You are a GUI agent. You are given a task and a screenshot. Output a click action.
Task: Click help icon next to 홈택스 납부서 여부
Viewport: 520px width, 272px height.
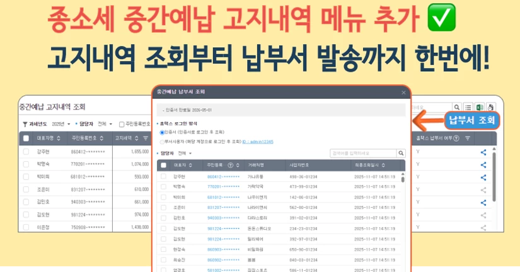click(x=456, y=138)
